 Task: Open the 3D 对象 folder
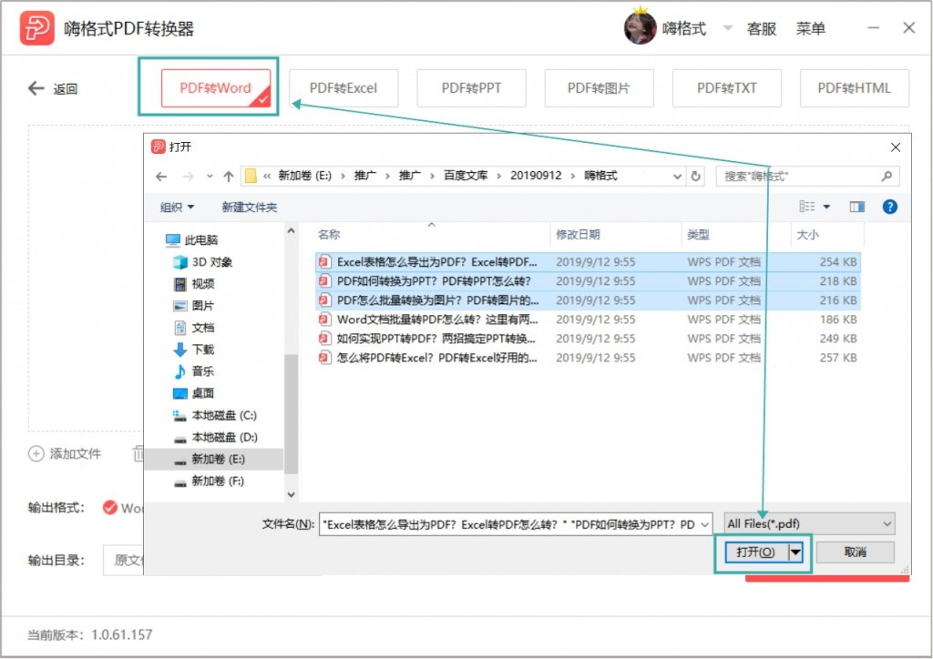[x=202, y=262]
